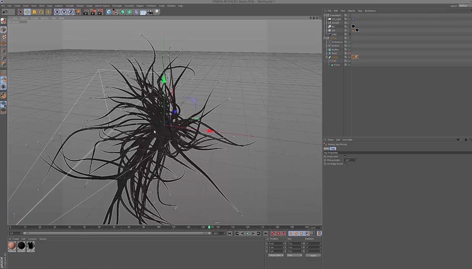Open Edit Render Settings icon

tap(100, 12)
